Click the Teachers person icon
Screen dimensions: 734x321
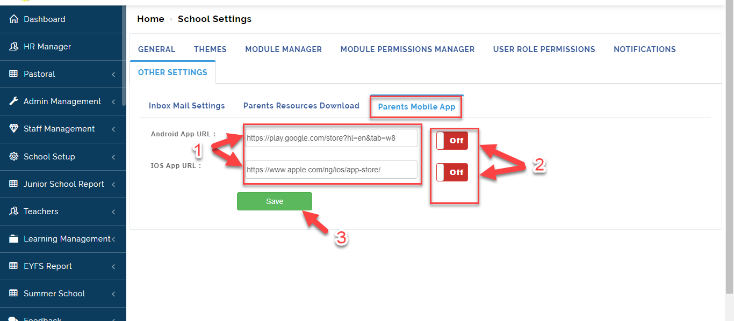coord(14,211)
